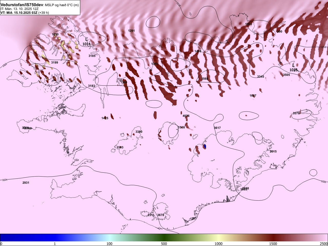Click the low-pressure value '1013'
The height and width of the screenshot is (246, 328).
pyautogui.click(x=293, y=70)
